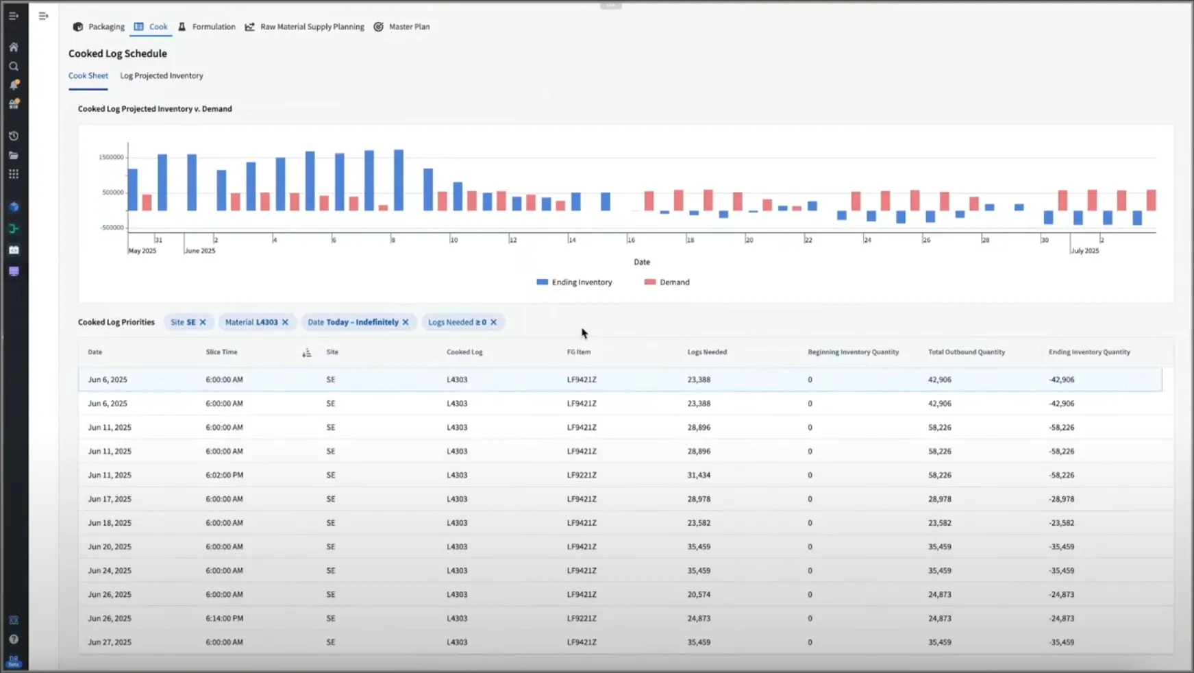
Task: Open the files folder icon
Action: (13, 155)
